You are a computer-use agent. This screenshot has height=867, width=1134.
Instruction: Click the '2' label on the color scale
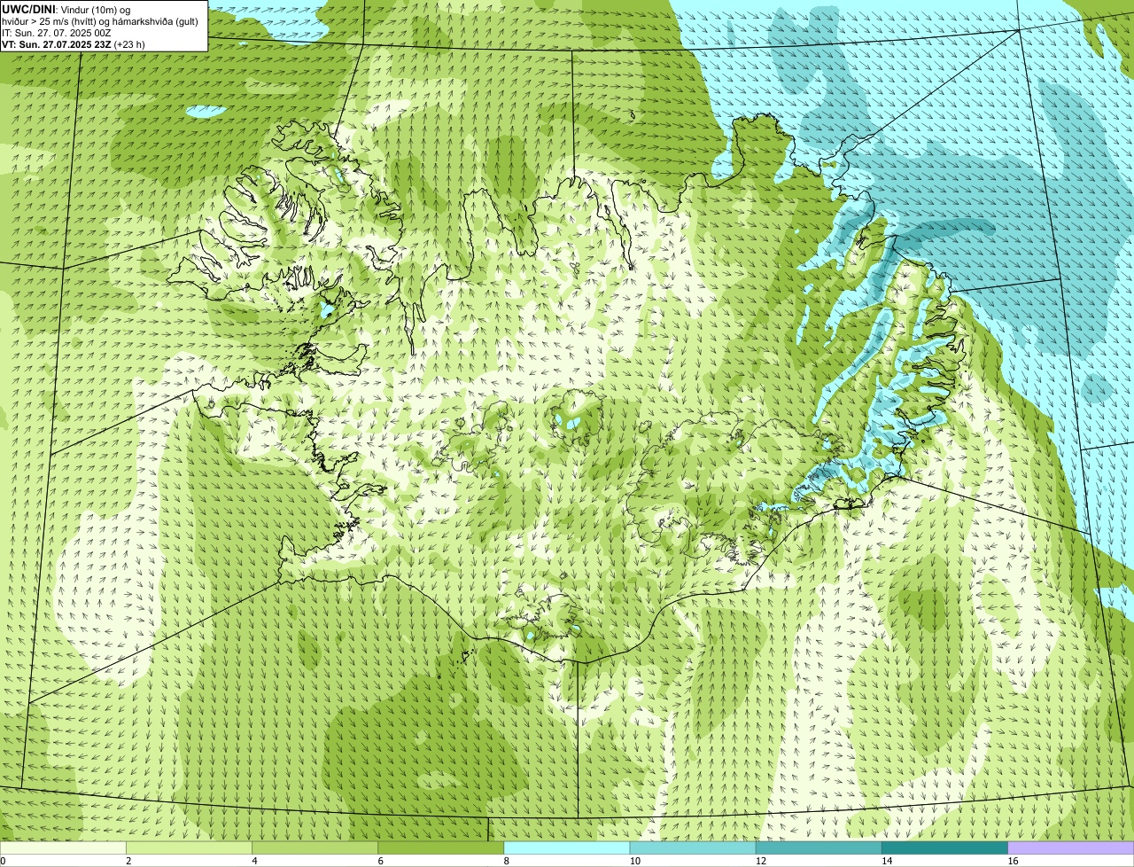[x=128, y=861]
